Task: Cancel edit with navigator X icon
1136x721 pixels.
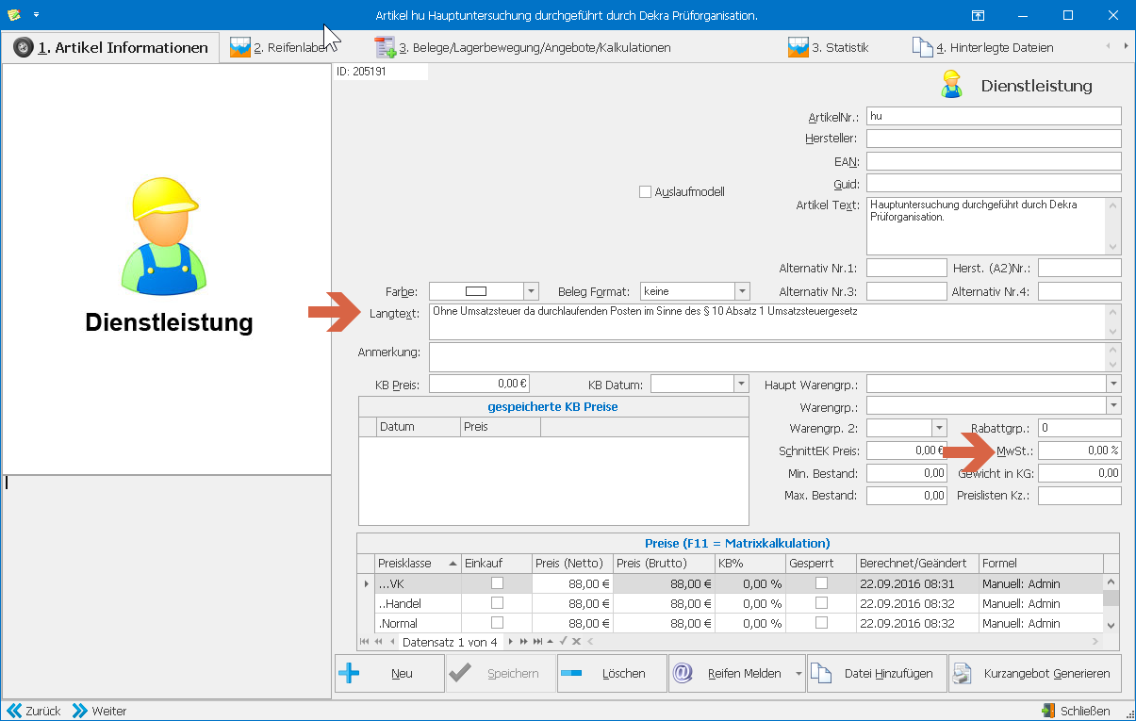Action: click(x=576, y=642)
